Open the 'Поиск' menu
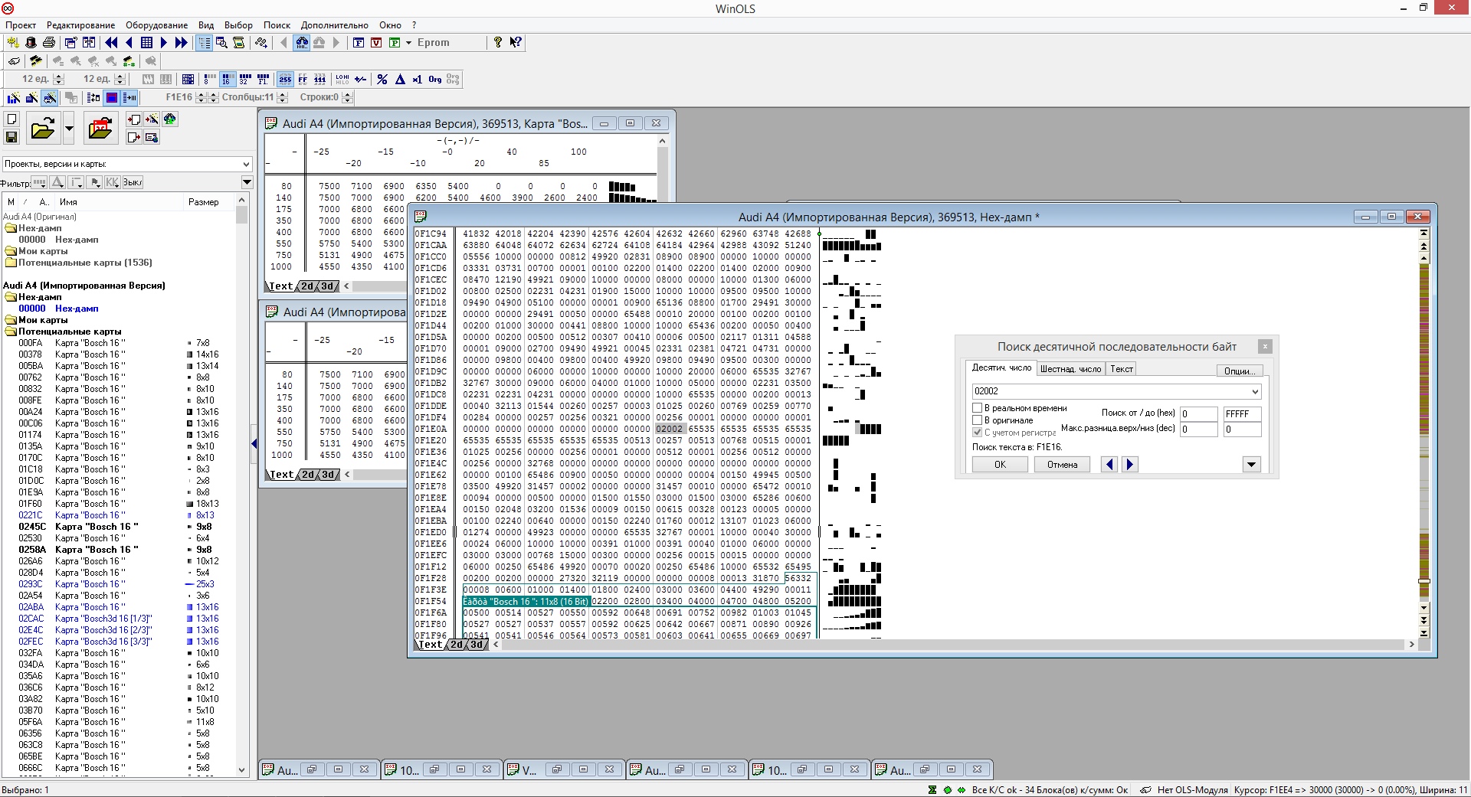The width and height of the screenshot is (1471, 797). [x=277, y=25]
